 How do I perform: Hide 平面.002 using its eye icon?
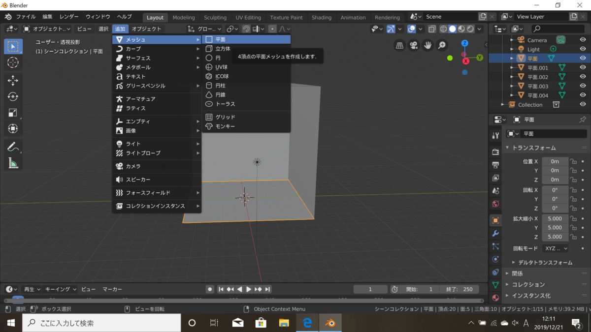point(583,77)
